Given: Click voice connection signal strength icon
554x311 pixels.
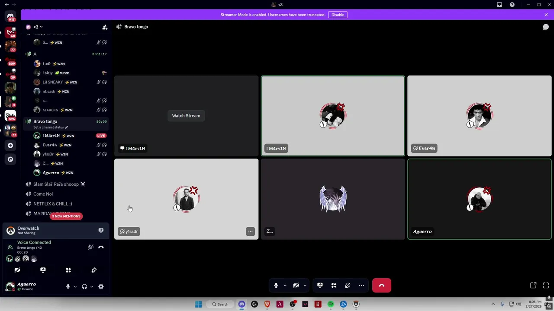Looking at the screenshot, I should (x=10, y=248).
